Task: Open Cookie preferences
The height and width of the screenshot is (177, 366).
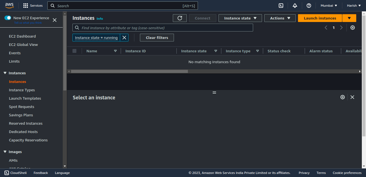Action: coord(347,173)
